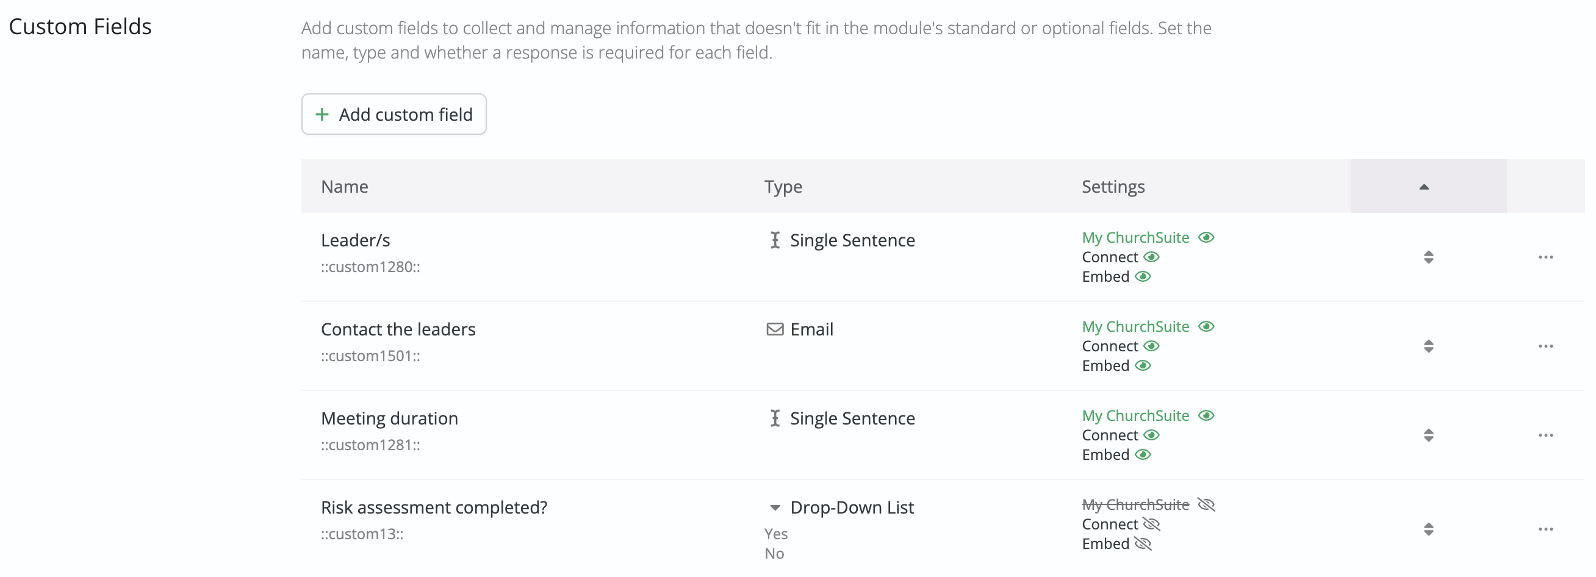Show Risk assessment field in My ChurchSuite
Viewport: 1596px width, 577px height.
1206,505
